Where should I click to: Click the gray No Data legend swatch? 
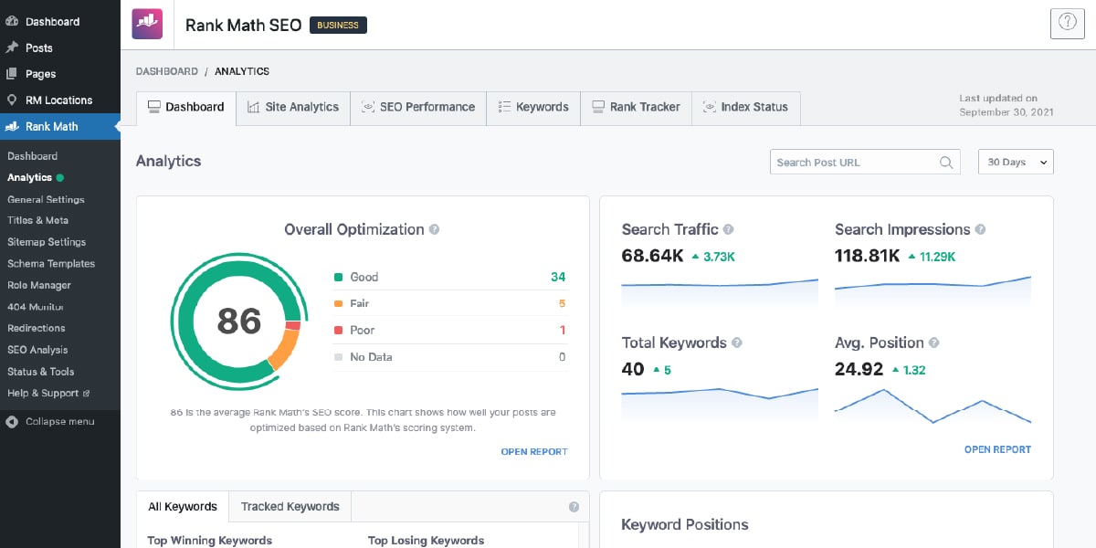pos(338,357)
